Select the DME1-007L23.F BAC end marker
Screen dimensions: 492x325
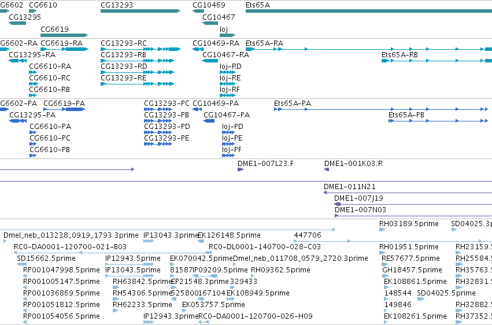(241, 169)
